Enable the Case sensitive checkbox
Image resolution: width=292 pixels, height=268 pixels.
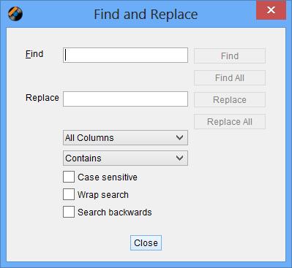(x=69, y=177)
